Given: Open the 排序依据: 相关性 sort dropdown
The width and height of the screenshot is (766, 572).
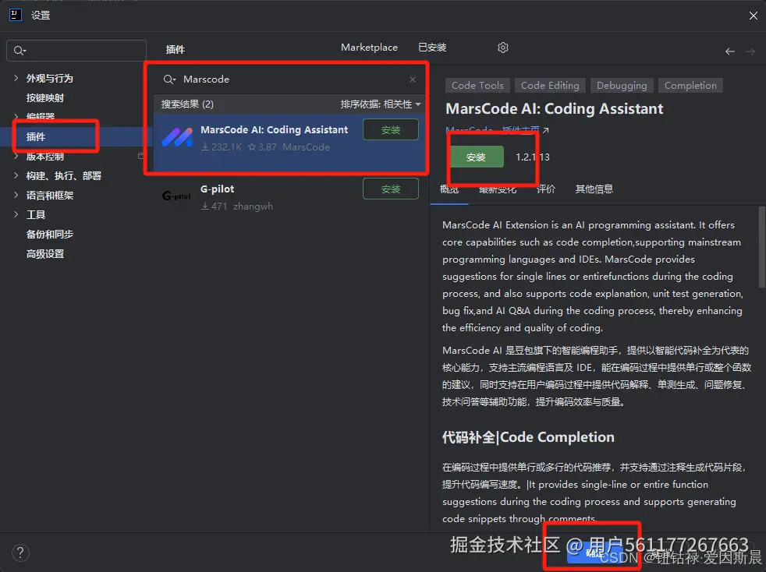Looking at the screenshot, I should click(x=381, y=104).
